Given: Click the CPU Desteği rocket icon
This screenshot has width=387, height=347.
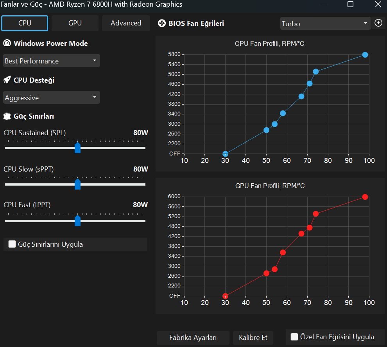Looking at the screenshot, I should coord(7,80).
